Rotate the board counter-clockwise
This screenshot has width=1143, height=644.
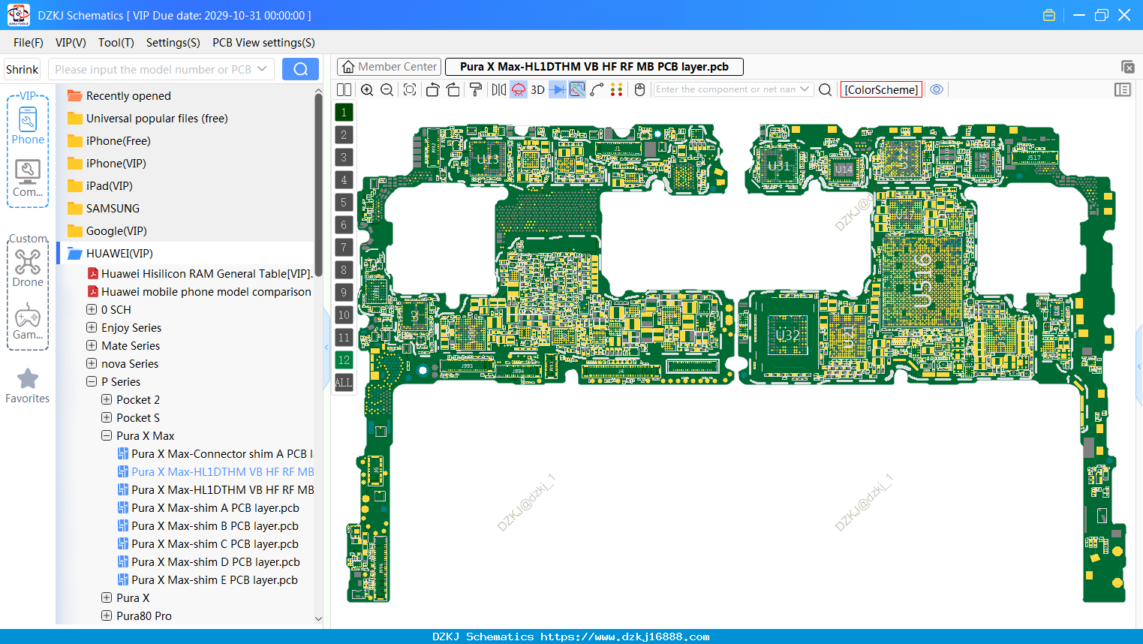point(432,89)
